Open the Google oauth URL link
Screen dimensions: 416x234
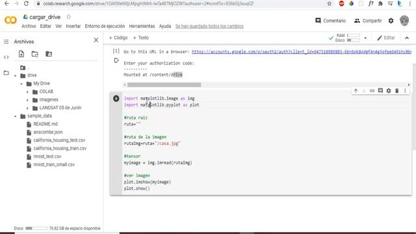click(x=302, y=51)
